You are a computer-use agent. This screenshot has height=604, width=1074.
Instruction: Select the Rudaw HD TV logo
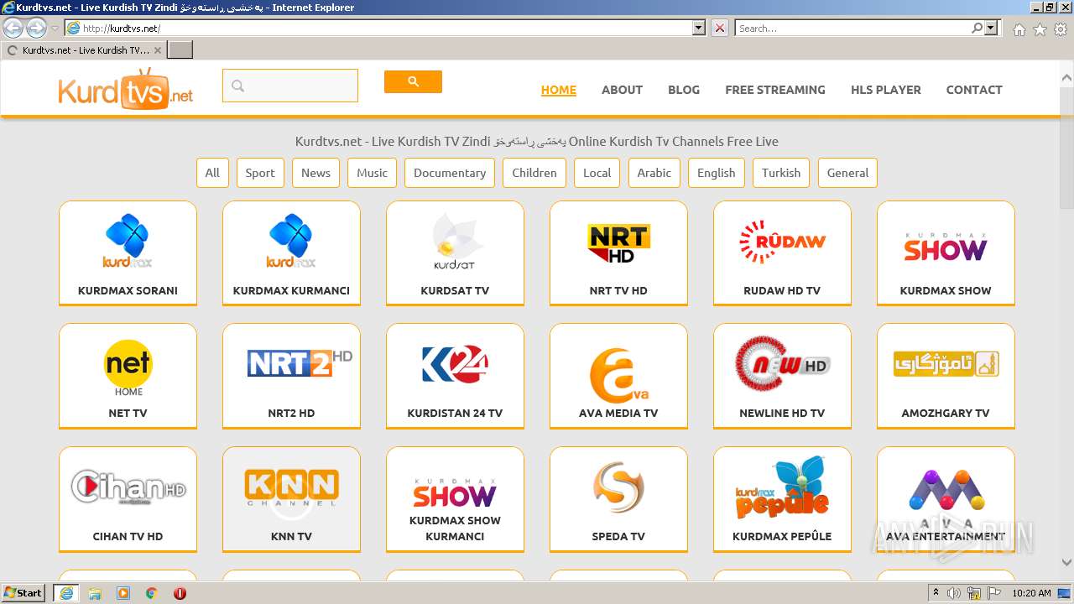coord(782,242)
